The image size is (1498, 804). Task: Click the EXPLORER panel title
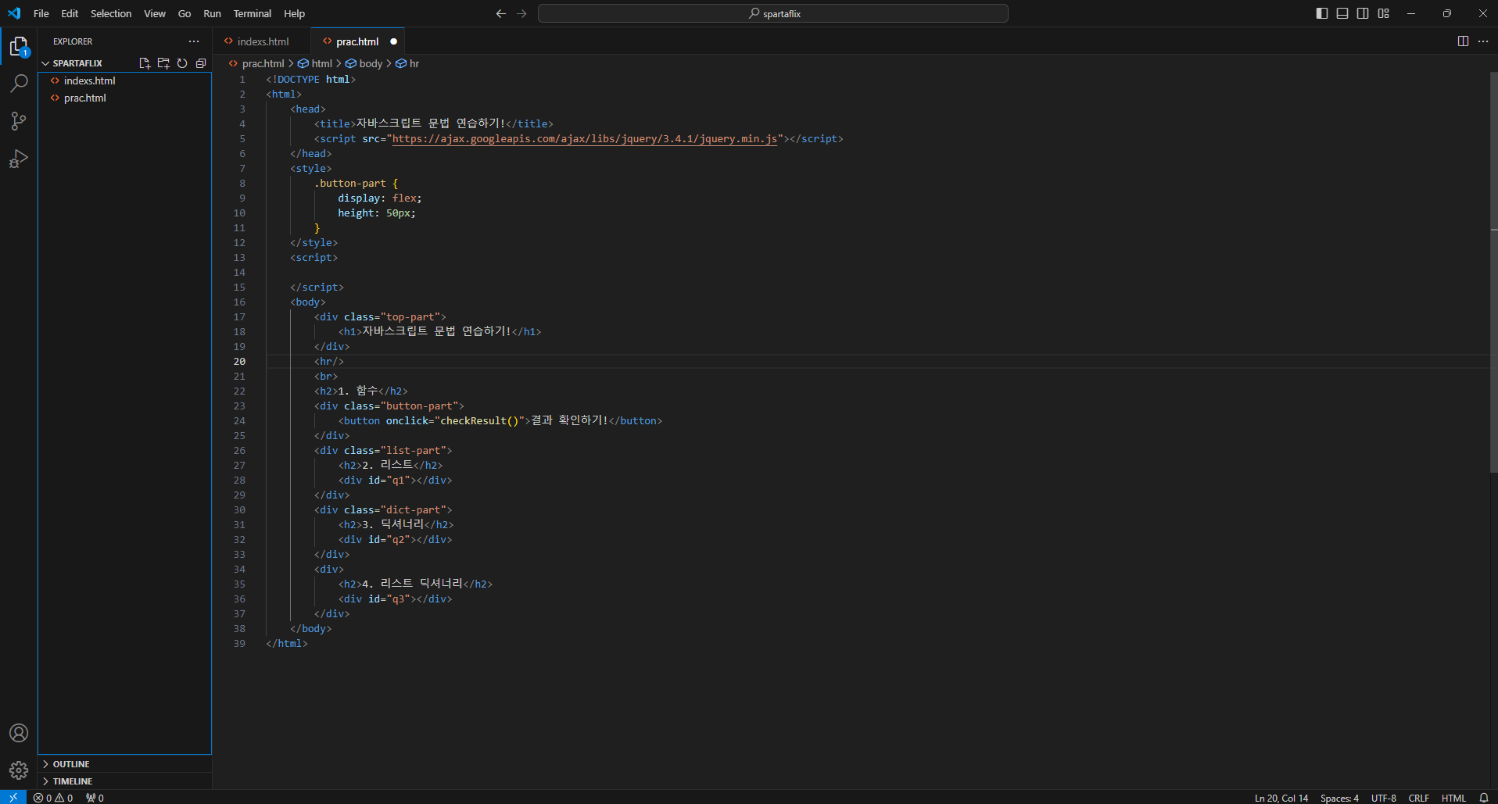coord(73,41)
